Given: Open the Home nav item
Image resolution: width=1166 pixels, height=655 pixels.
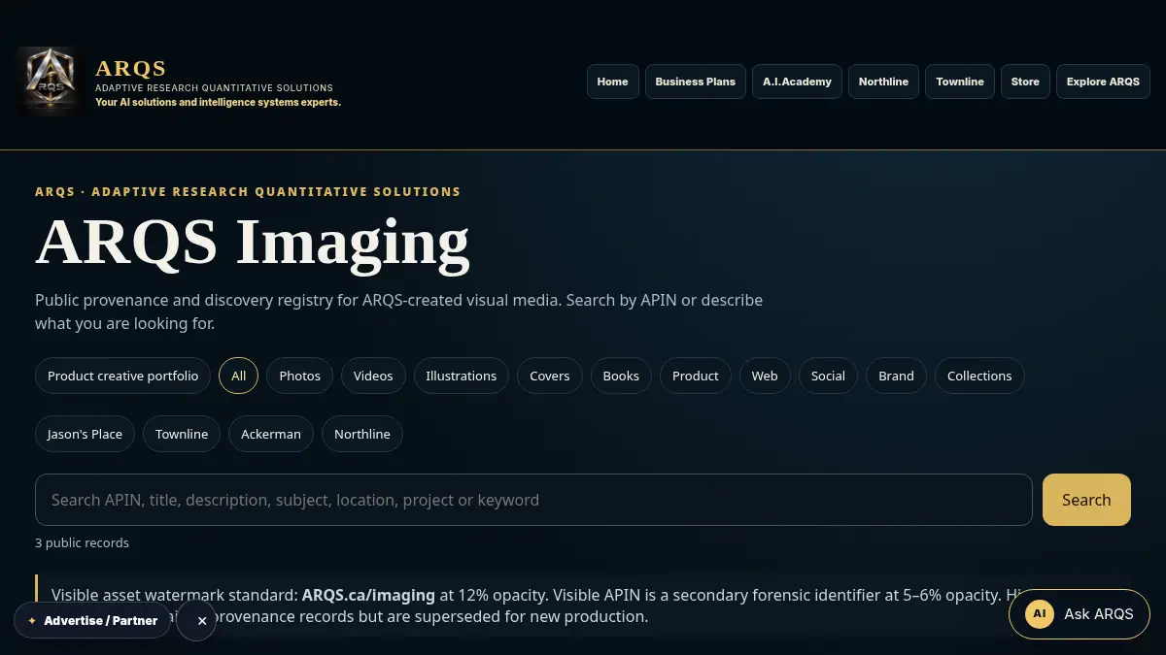Looking at the screenshot, I should pyautogui.click(x=613, y=82).
